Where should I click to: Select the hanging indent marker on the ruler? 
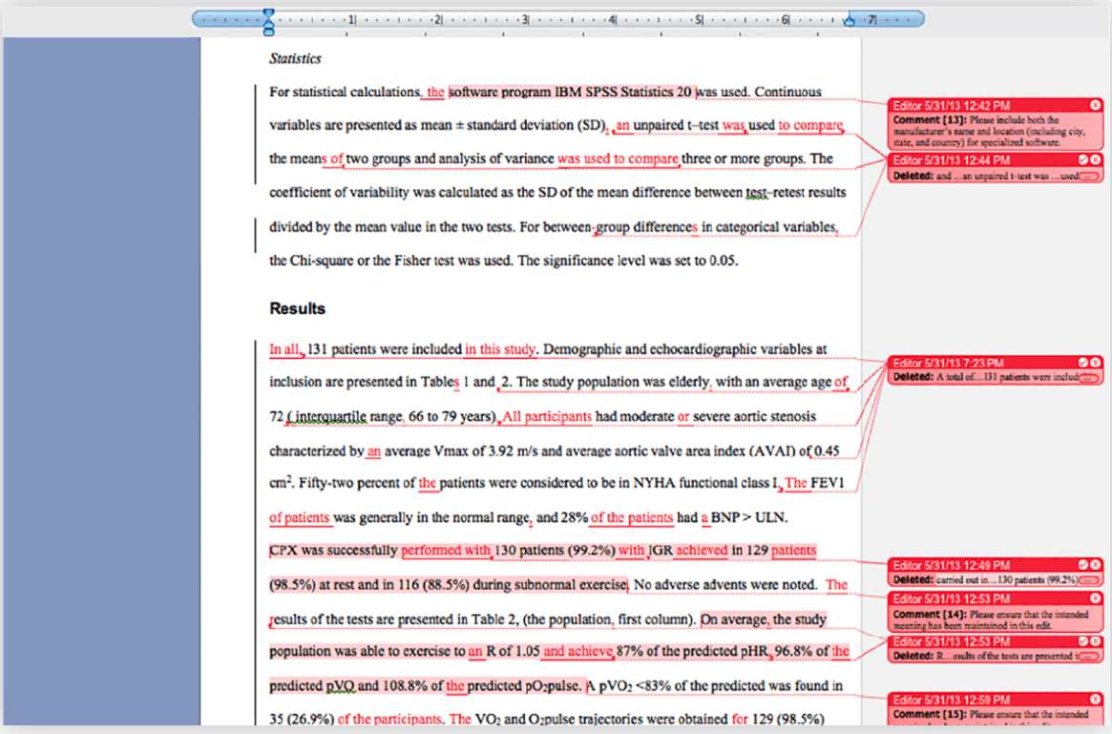click(x=269, y=23)
